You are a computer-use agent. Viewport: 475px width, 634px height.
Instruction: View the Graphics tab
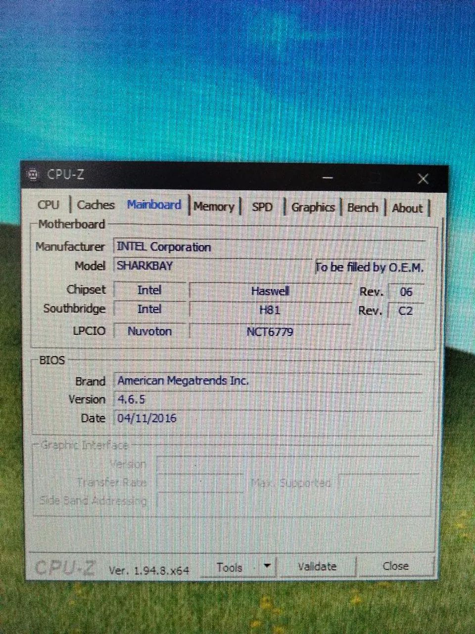pos(313,207)
